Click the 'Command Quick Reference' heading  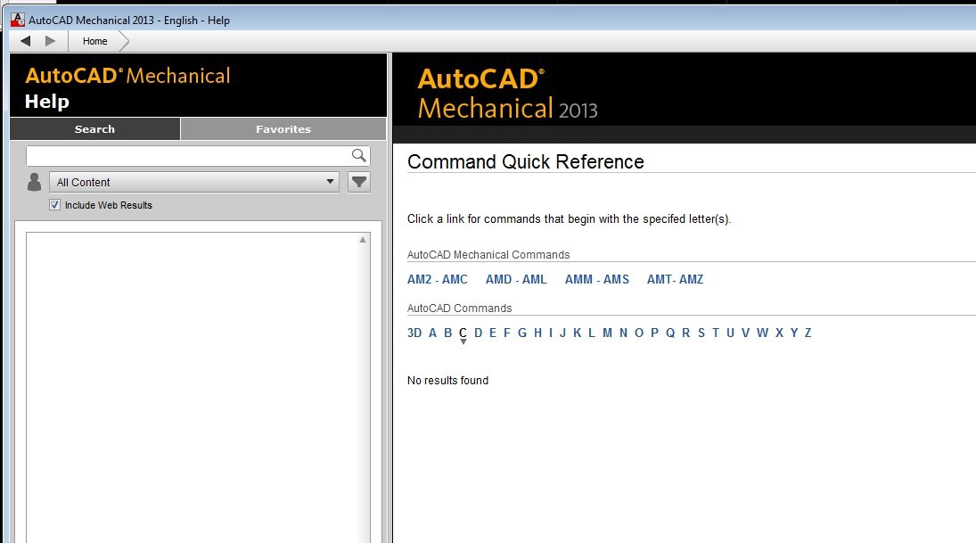[525, 162]
